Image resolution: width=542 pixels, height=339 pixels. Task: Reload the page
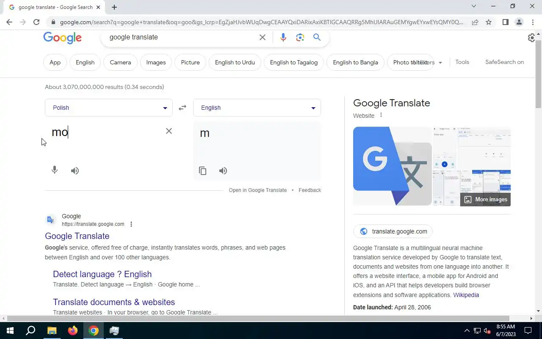tap(36, 22)
